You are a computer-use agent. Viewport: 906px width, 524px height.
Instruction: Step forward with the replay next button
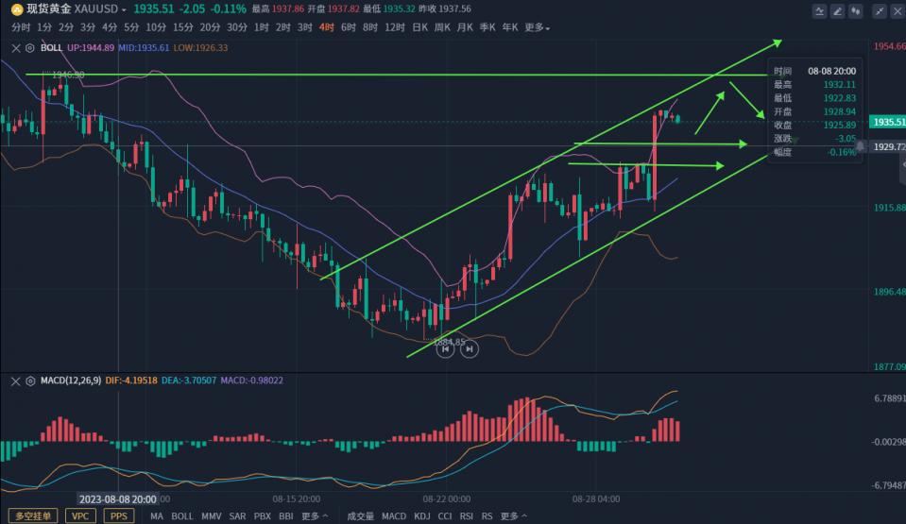pos(469,349)
